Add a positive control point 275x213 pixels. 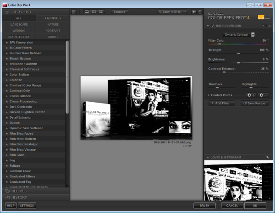pyautogui.click(x=251, y=95)
